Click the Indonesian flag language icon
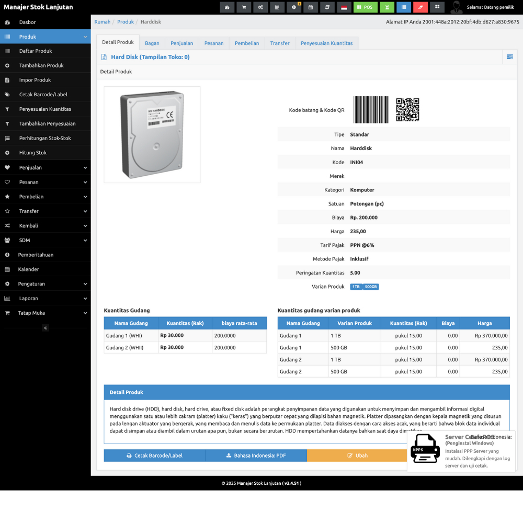 tap(344, 7)
